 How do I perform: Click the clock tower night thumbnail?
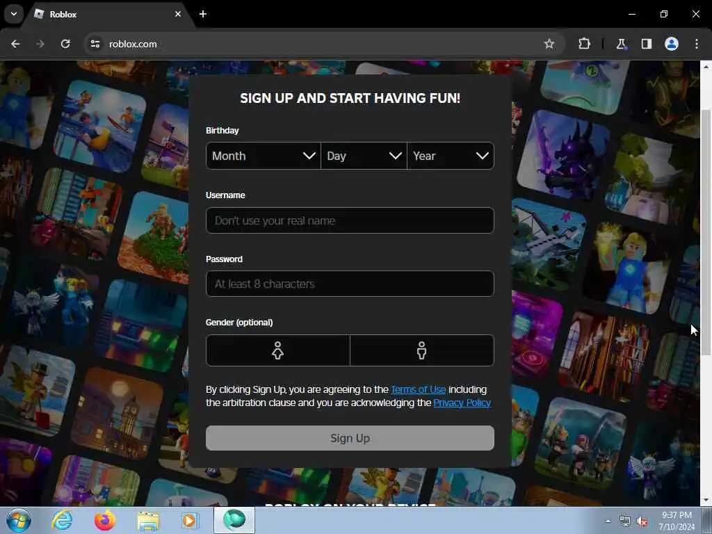pyautogui.click(x=117, y=413)
